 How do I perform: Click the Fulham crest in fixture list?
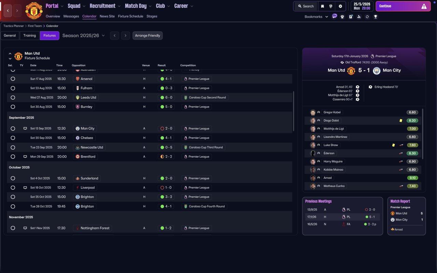(x=77, y=88)
